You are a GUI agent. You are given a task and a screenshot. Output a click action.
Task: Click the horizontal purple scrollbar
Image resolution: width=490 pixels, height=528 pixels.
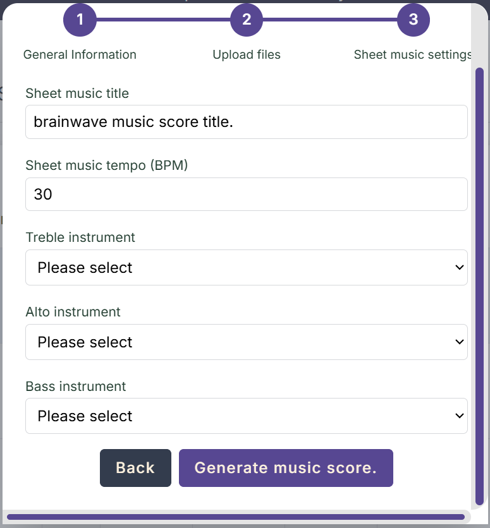[236, 517]
